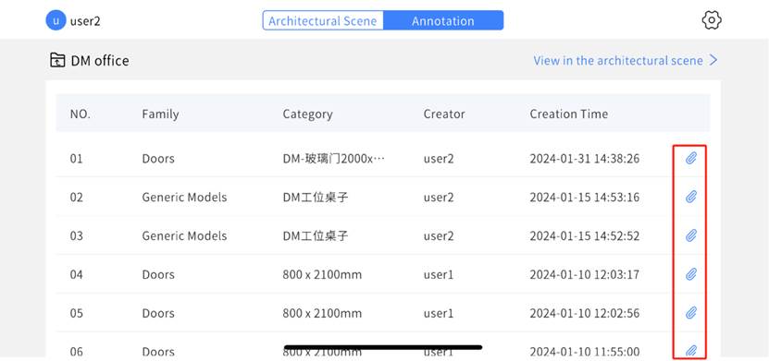Click timestamp 2024-01-10 11:55:00
Image resolution: width=769 pixels, height=361 pixels.
coord(585,351)
